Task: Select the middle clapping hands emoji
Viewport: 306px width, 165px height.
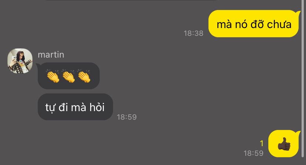Action: coord(68,76)
